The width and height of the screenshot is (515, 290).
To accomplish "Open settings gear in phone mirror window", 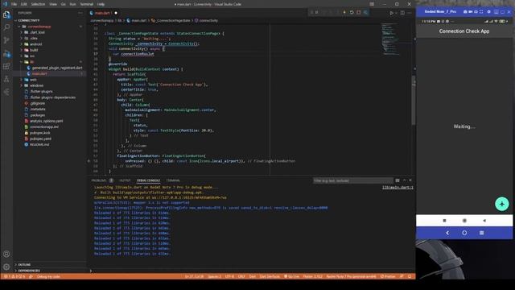I will click(x=488, y=11).
